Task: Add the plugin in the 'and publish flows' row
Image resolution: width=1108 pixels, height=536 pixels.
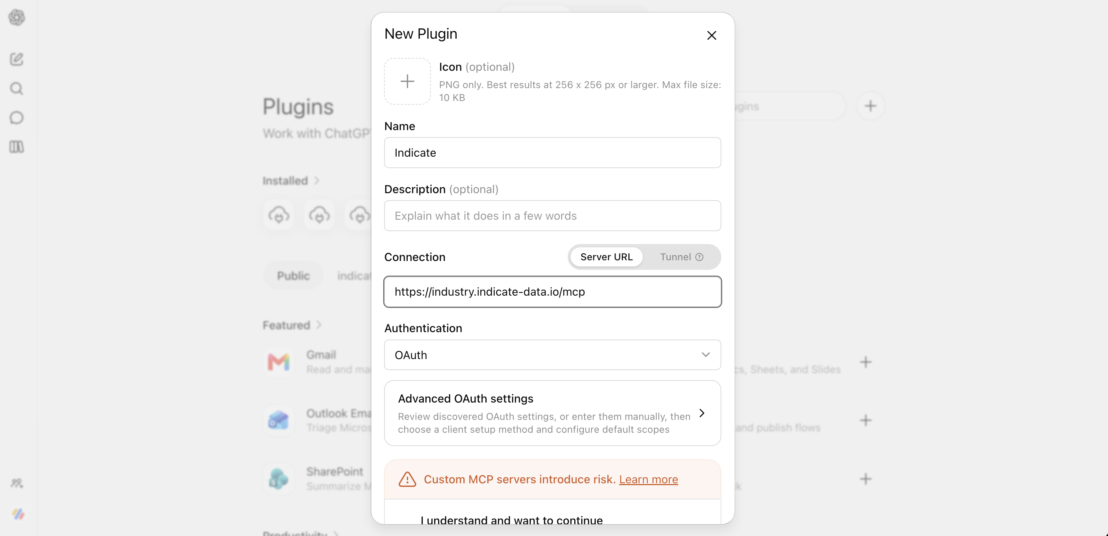Action: [865, 420]
